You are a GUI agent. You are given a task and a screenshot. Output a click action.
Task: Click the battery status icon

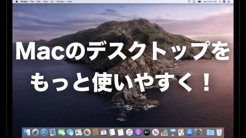pos(199,1)
